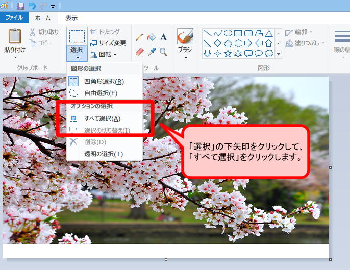Viewport: 350px width, 270px height.
Task: Click 選択の切り替え(I) menu entry
Action: tap(105, 130)
